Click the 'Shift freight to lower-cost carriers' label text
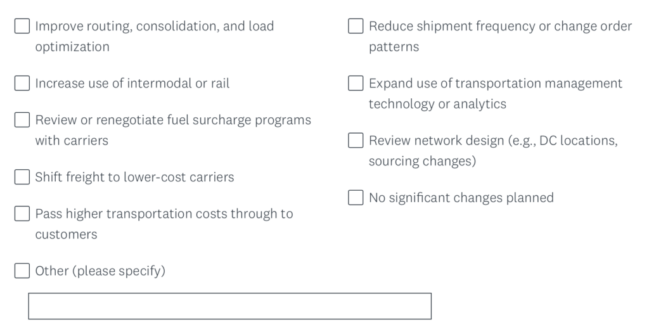 (134, 177)
